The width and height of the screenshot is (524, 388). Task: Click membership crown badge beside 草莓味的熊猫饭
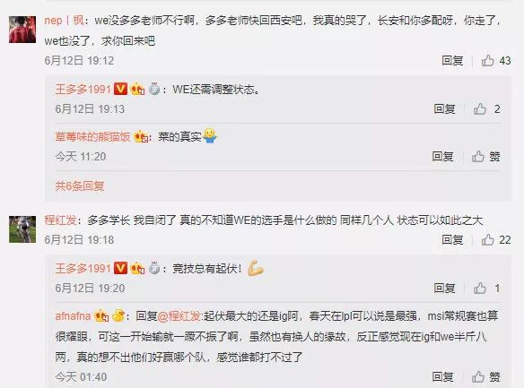click(141, 136)
